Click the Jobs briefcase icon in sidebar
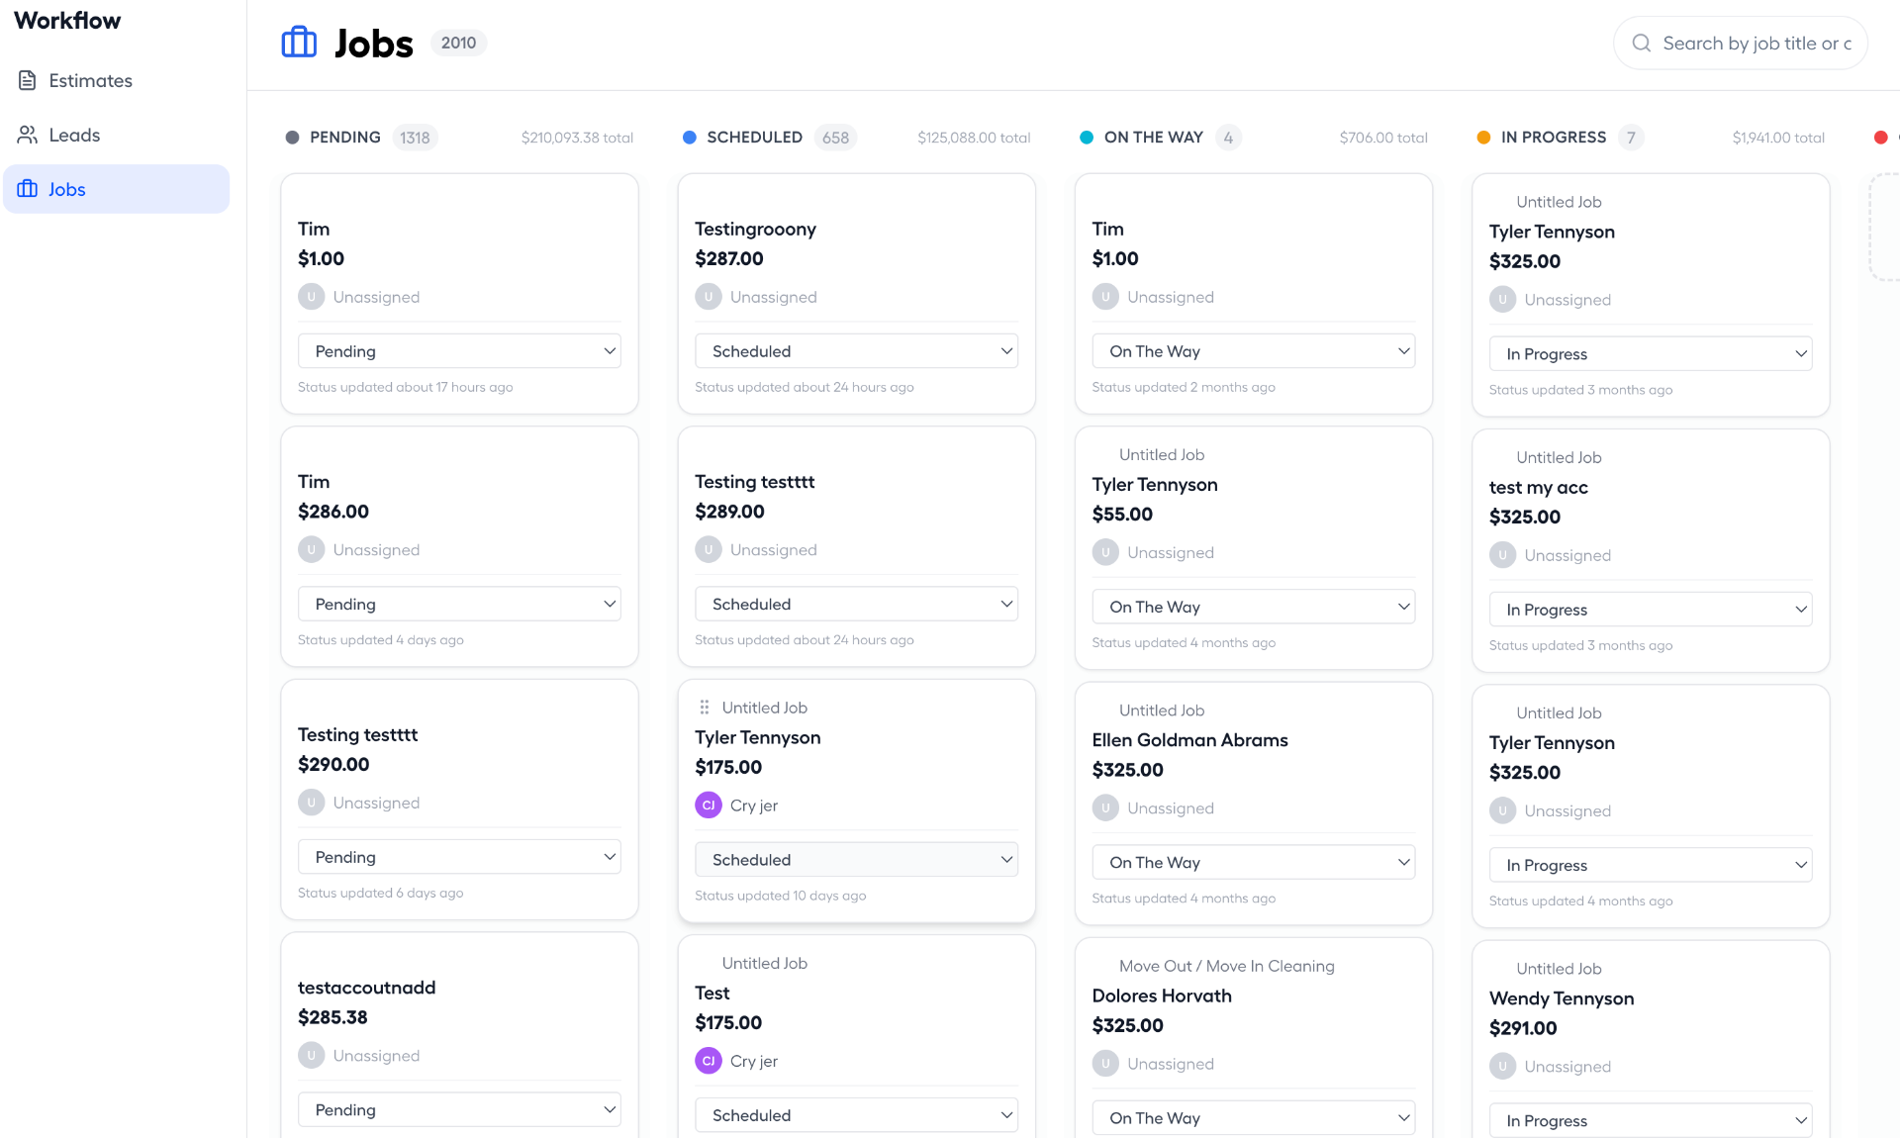This screenshot has width=1900, height=1138. 28,189
